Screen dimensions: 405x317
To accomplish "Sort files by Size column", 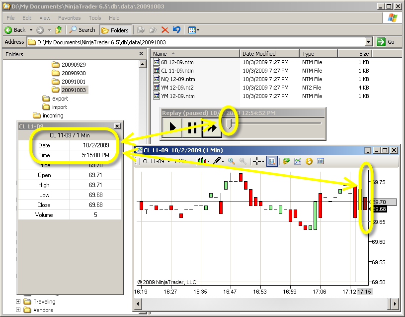I will [x=355, y=54].
